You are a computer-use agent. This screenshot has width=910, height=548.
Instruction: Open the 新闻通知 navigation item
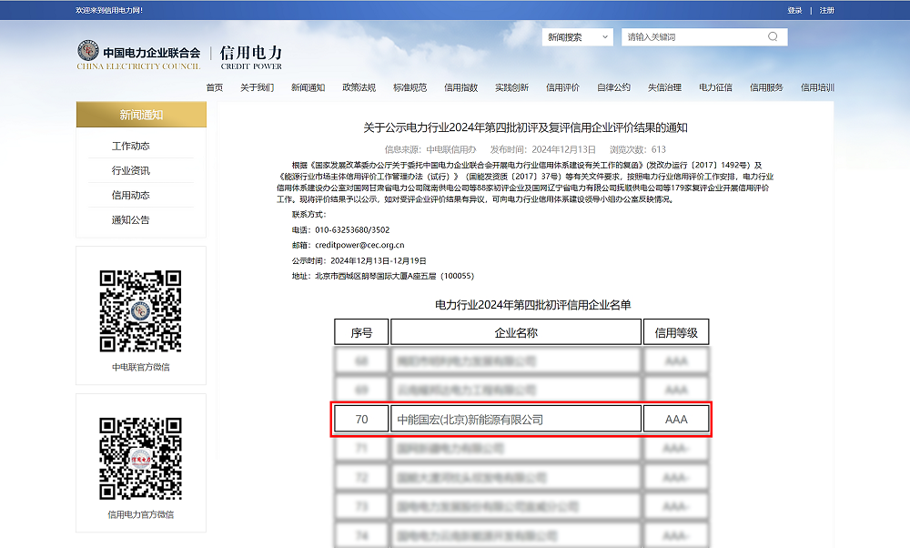tap(308, 87)
